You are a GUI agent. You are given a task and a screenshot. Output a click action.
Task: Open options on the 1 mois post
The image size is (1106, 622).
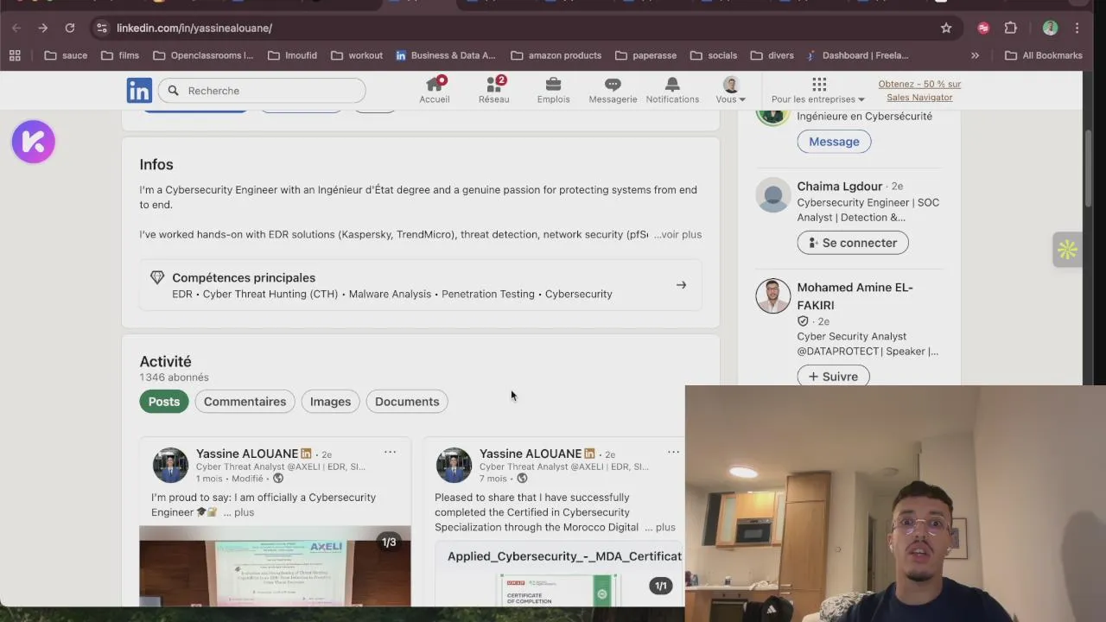click(390, 452)
